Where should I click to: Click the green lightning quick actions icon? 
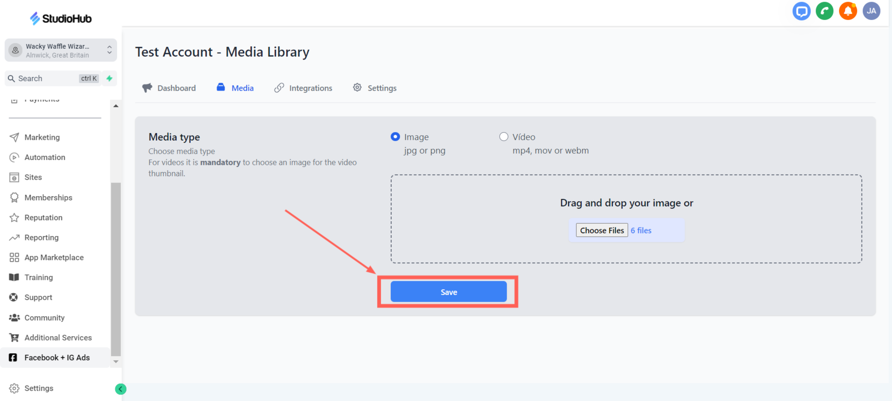(x=109, y=79)
